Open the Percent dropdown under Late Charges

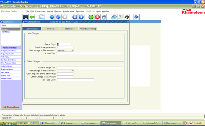[65, 50]
